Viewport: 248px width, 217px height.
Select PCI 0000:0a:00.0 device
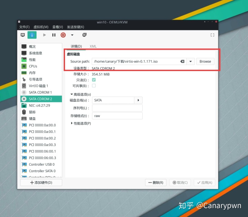coord(41,125)
